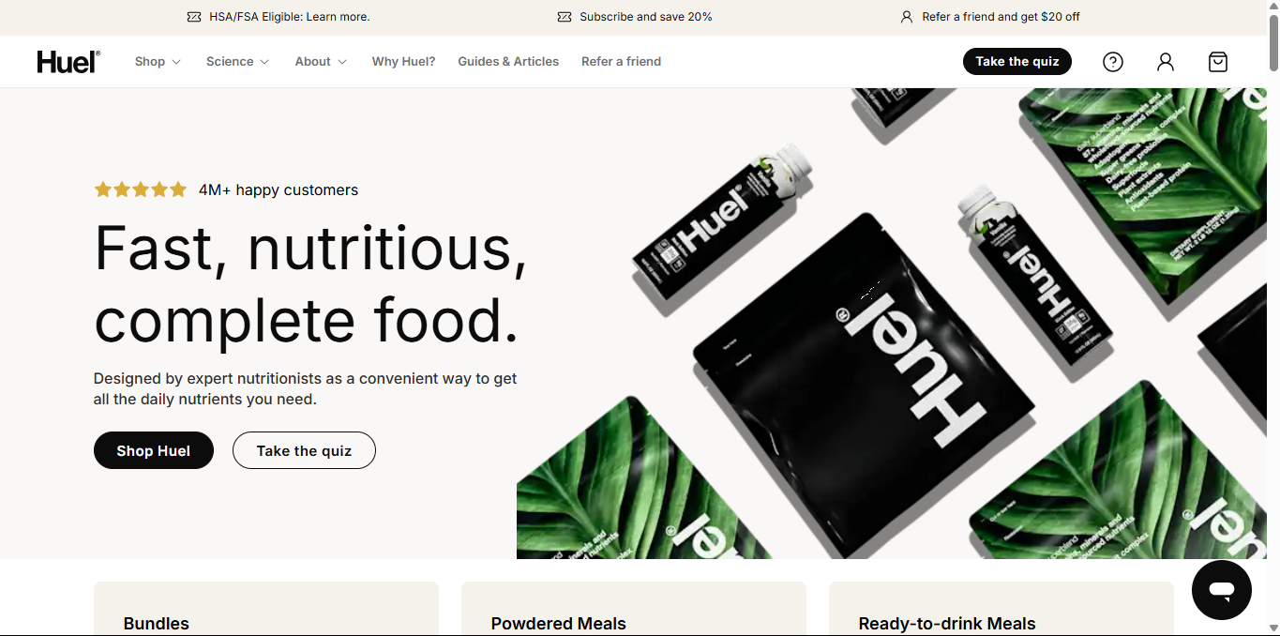This screenshot has height=636, width=1280.
Task: Click the header Take the quiz button
Action: (x=1017, y=62)
